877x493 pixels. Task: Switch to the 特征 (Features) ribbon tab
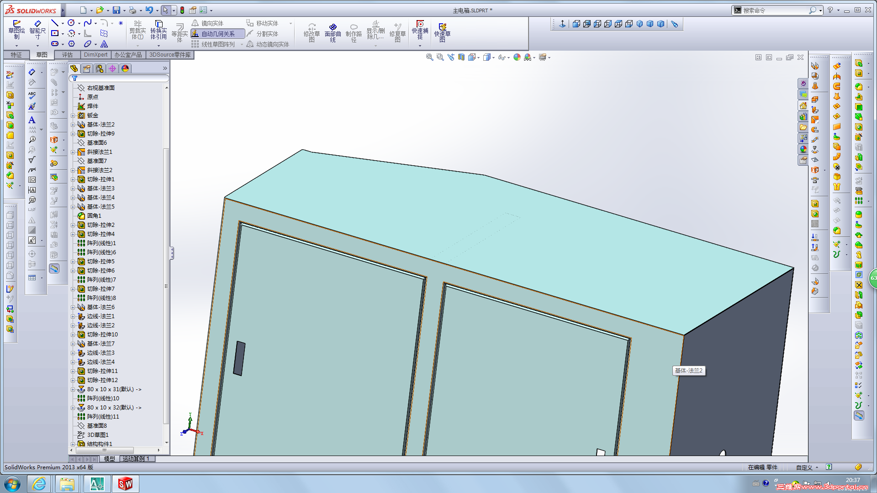pos(16,55)
